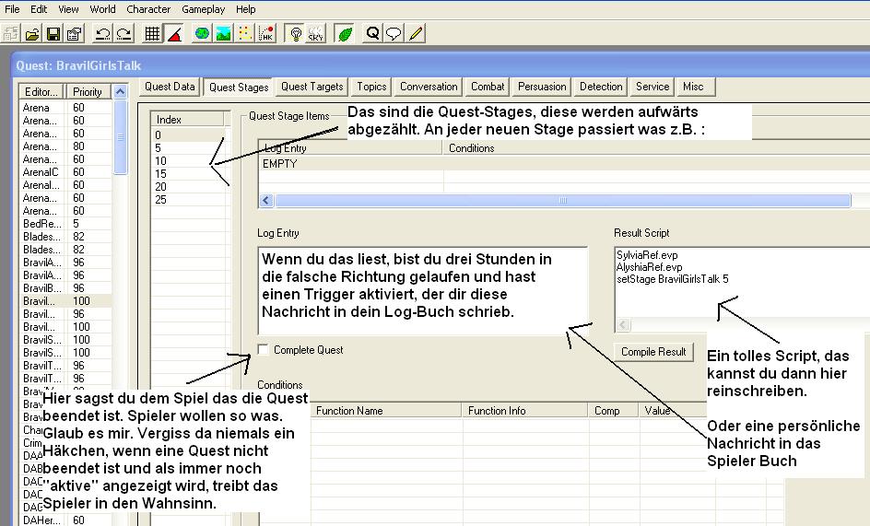Open the Quests window Q icon
Viewport: 870px width, 526px height.
(372, 34)
